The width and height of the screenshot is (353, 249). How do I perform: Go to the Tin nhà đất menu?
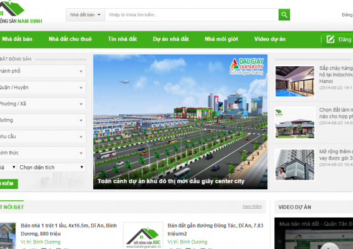[x=122, y=39]
